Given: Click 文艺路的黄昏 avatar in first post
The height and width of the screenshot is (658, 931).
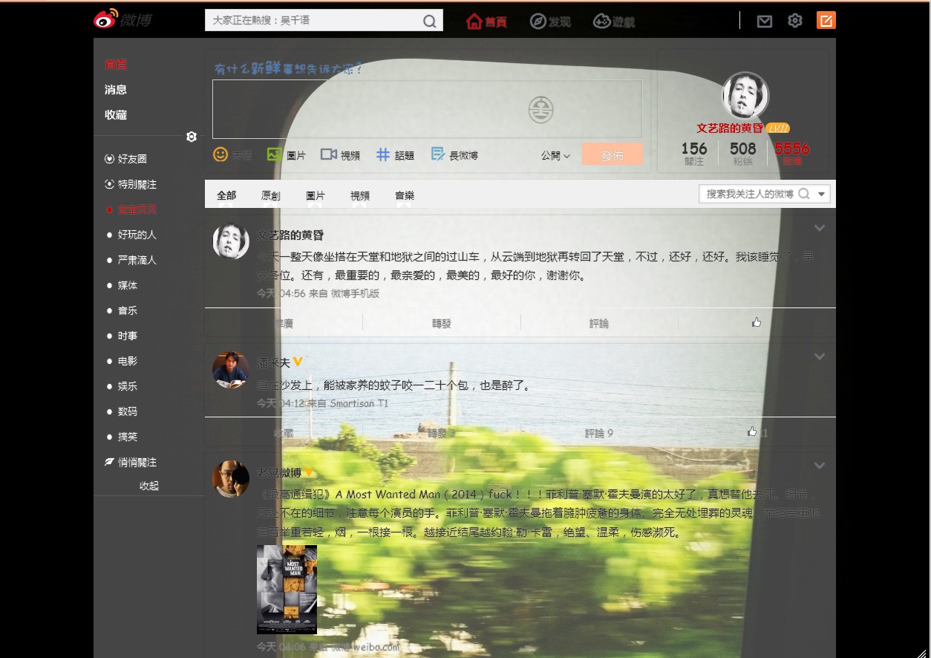Looking at the screenshot, I should pyautogui.click(x=231, y=241).
